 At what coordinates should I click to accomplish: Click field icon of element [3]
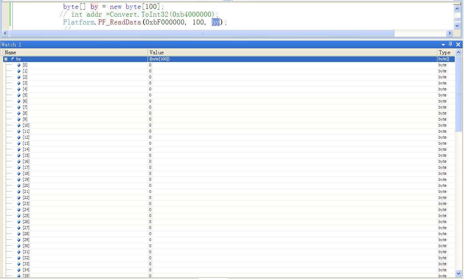click(x=19, y=83)
